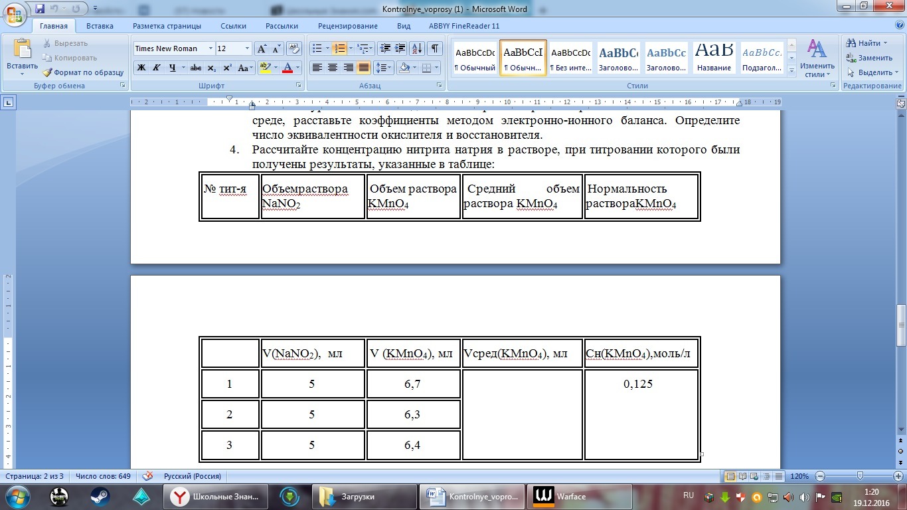Switch to the Вставка ribbon tab
This screenshot has height=510, width=907.
(100, 26)
